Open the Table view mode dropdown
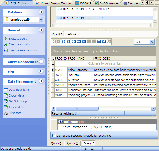This screenshot has height=151, width=159. 152,42
